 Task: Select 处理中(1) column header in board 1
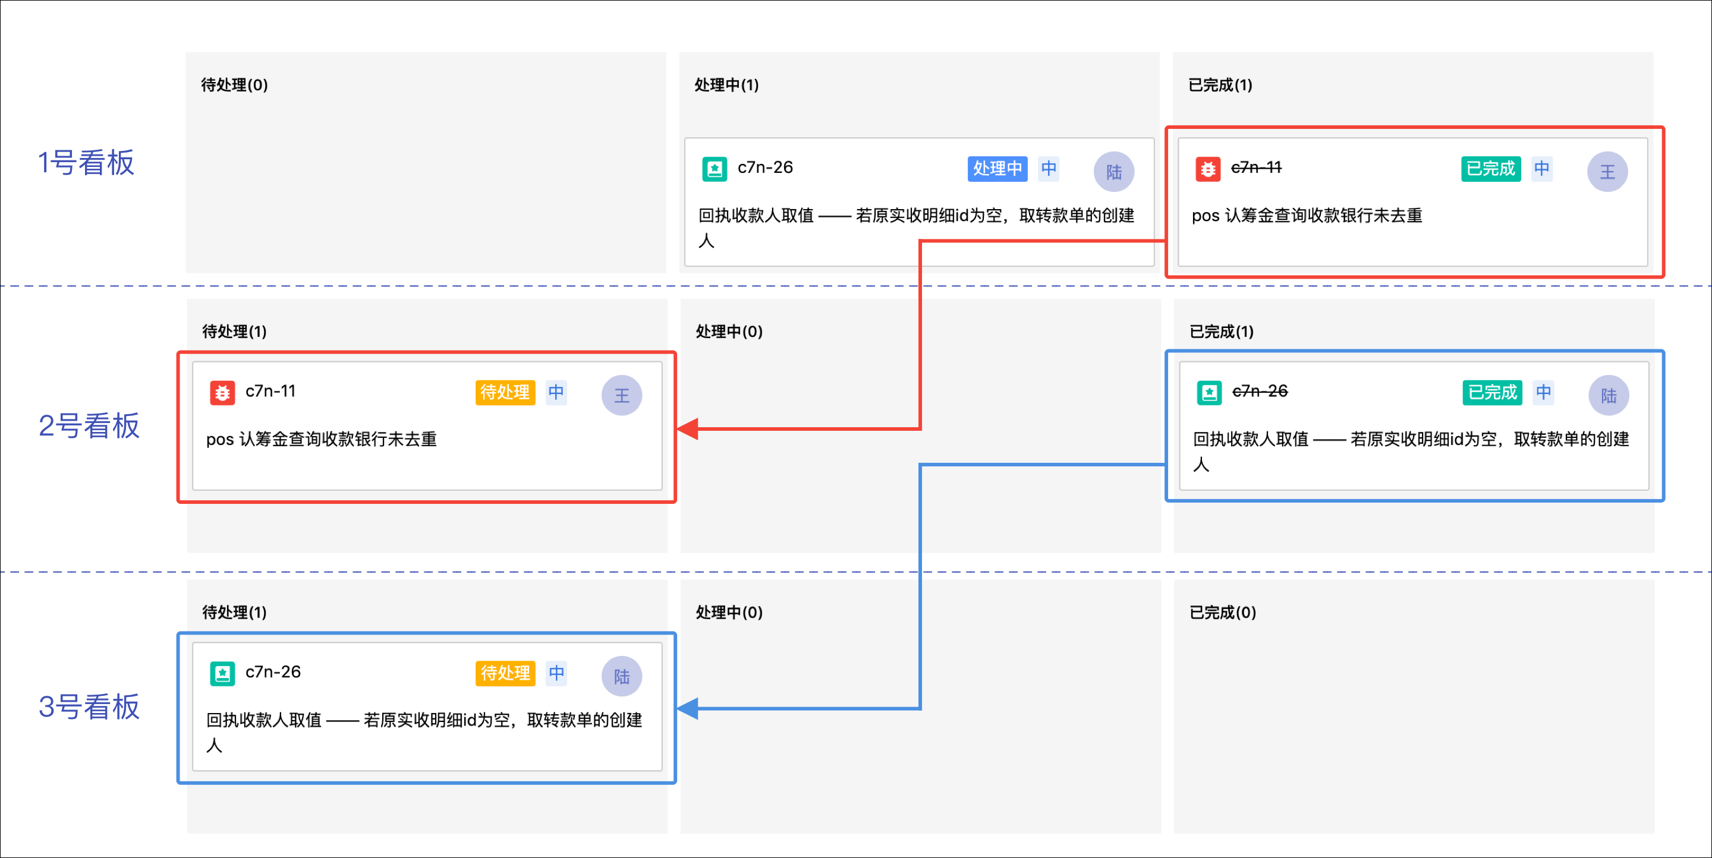[726, 85]
